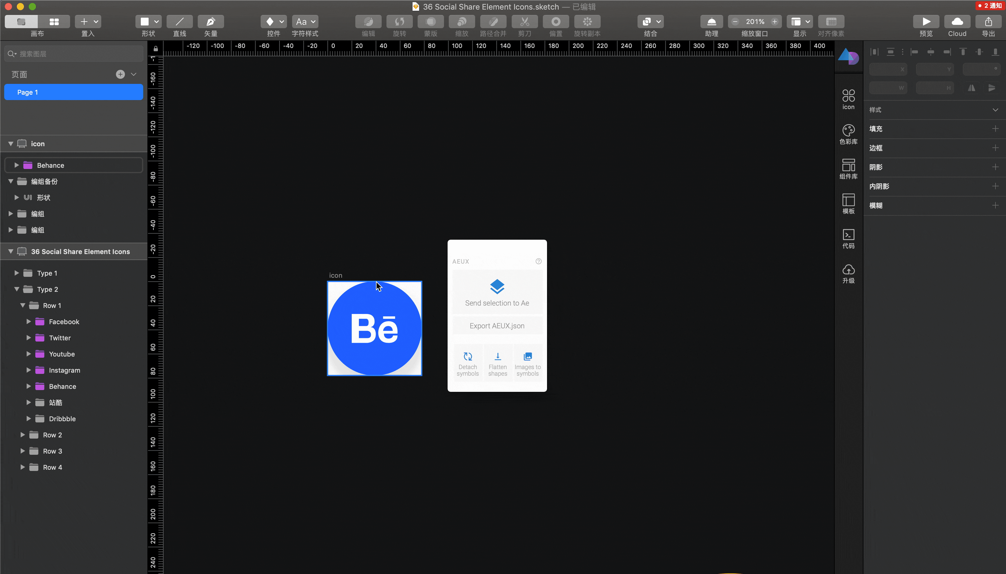The width and height of the screenshot is (1006, 574).
Task: Add a Shadow (阴影) with plus
Action: coord(995,167)
